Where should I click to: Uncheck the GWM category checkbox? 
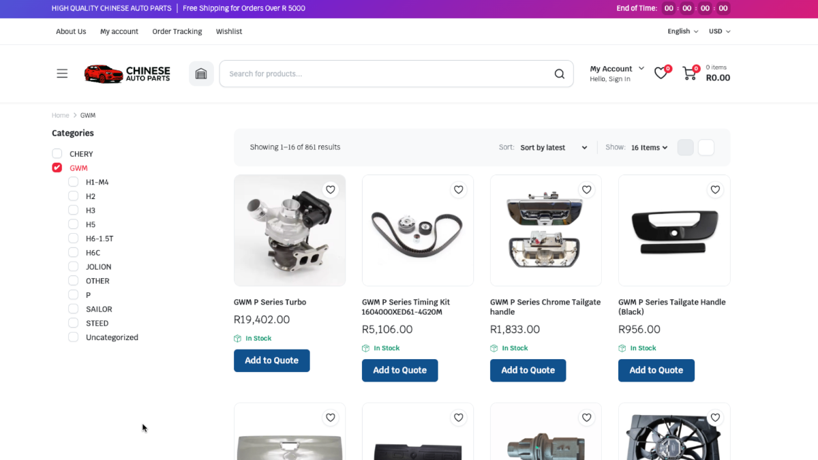pyautogui.click(x=57, y=168)
